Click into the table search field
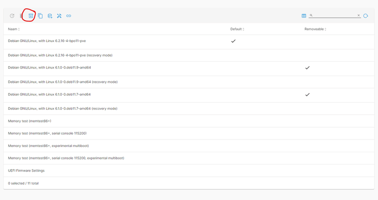The width and height of the screenshot is (378, 200). 335,16
